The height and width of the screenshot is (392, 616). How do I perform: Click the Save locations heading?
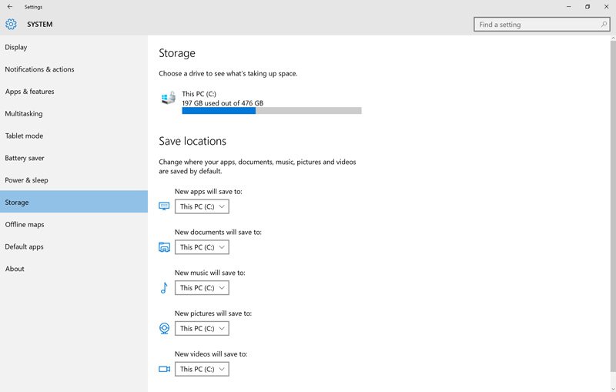192,141
